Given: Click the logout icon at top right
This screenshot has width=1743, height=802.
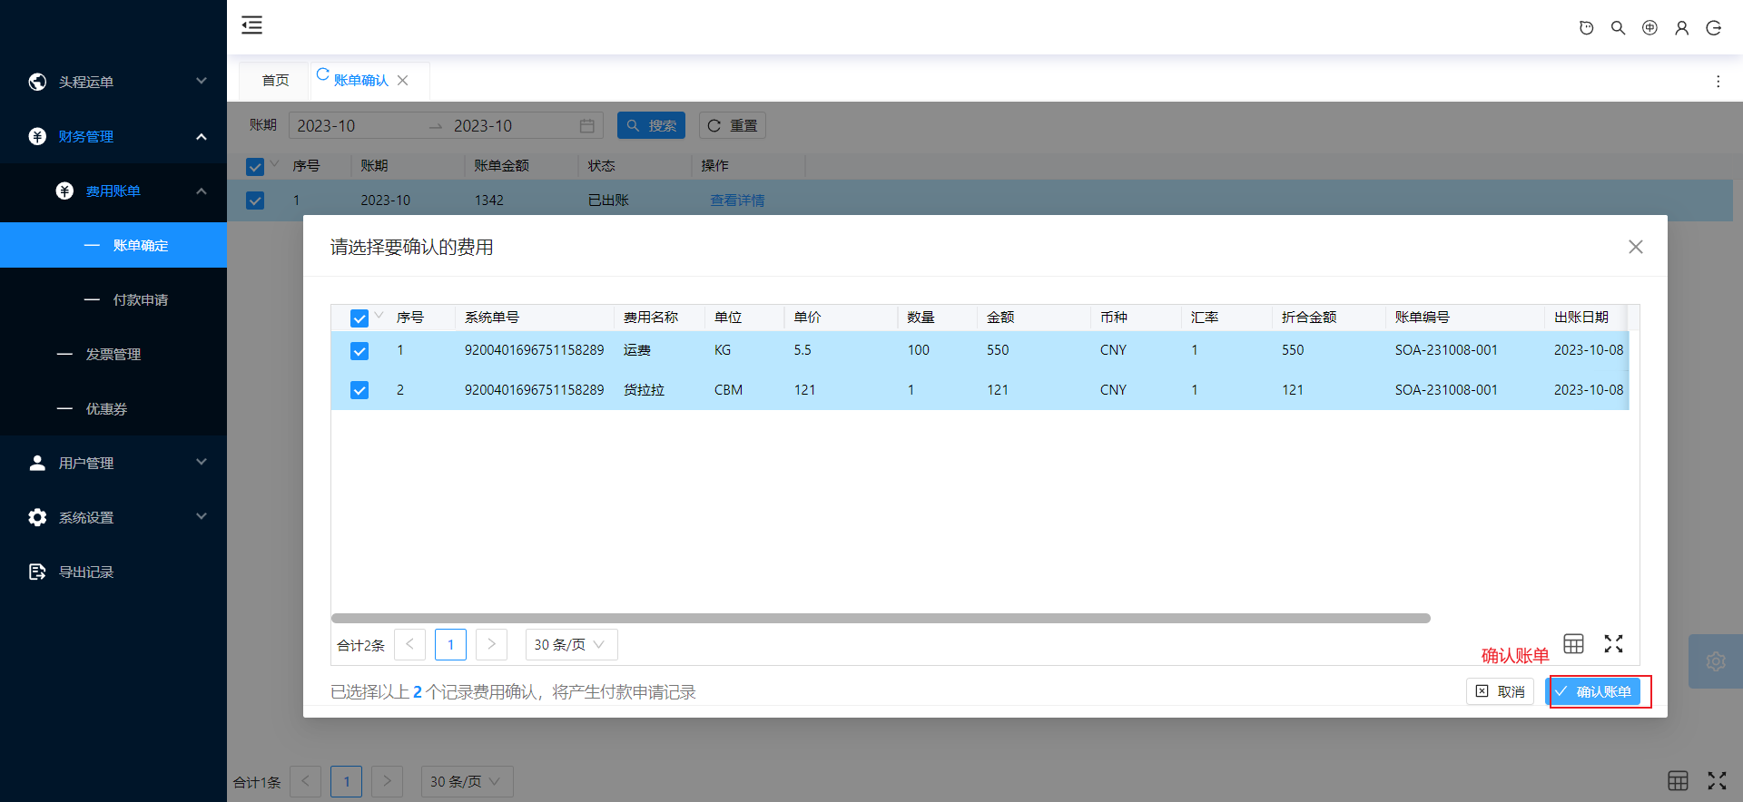Looking at the screenshot, I should pos(1713,28).
